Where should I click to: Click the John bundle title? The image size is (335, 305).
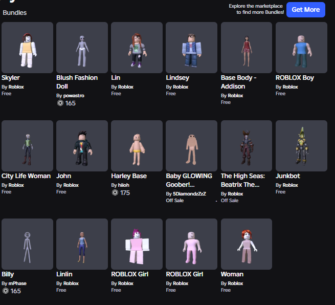pyautogui.click(x=63, y=176)
